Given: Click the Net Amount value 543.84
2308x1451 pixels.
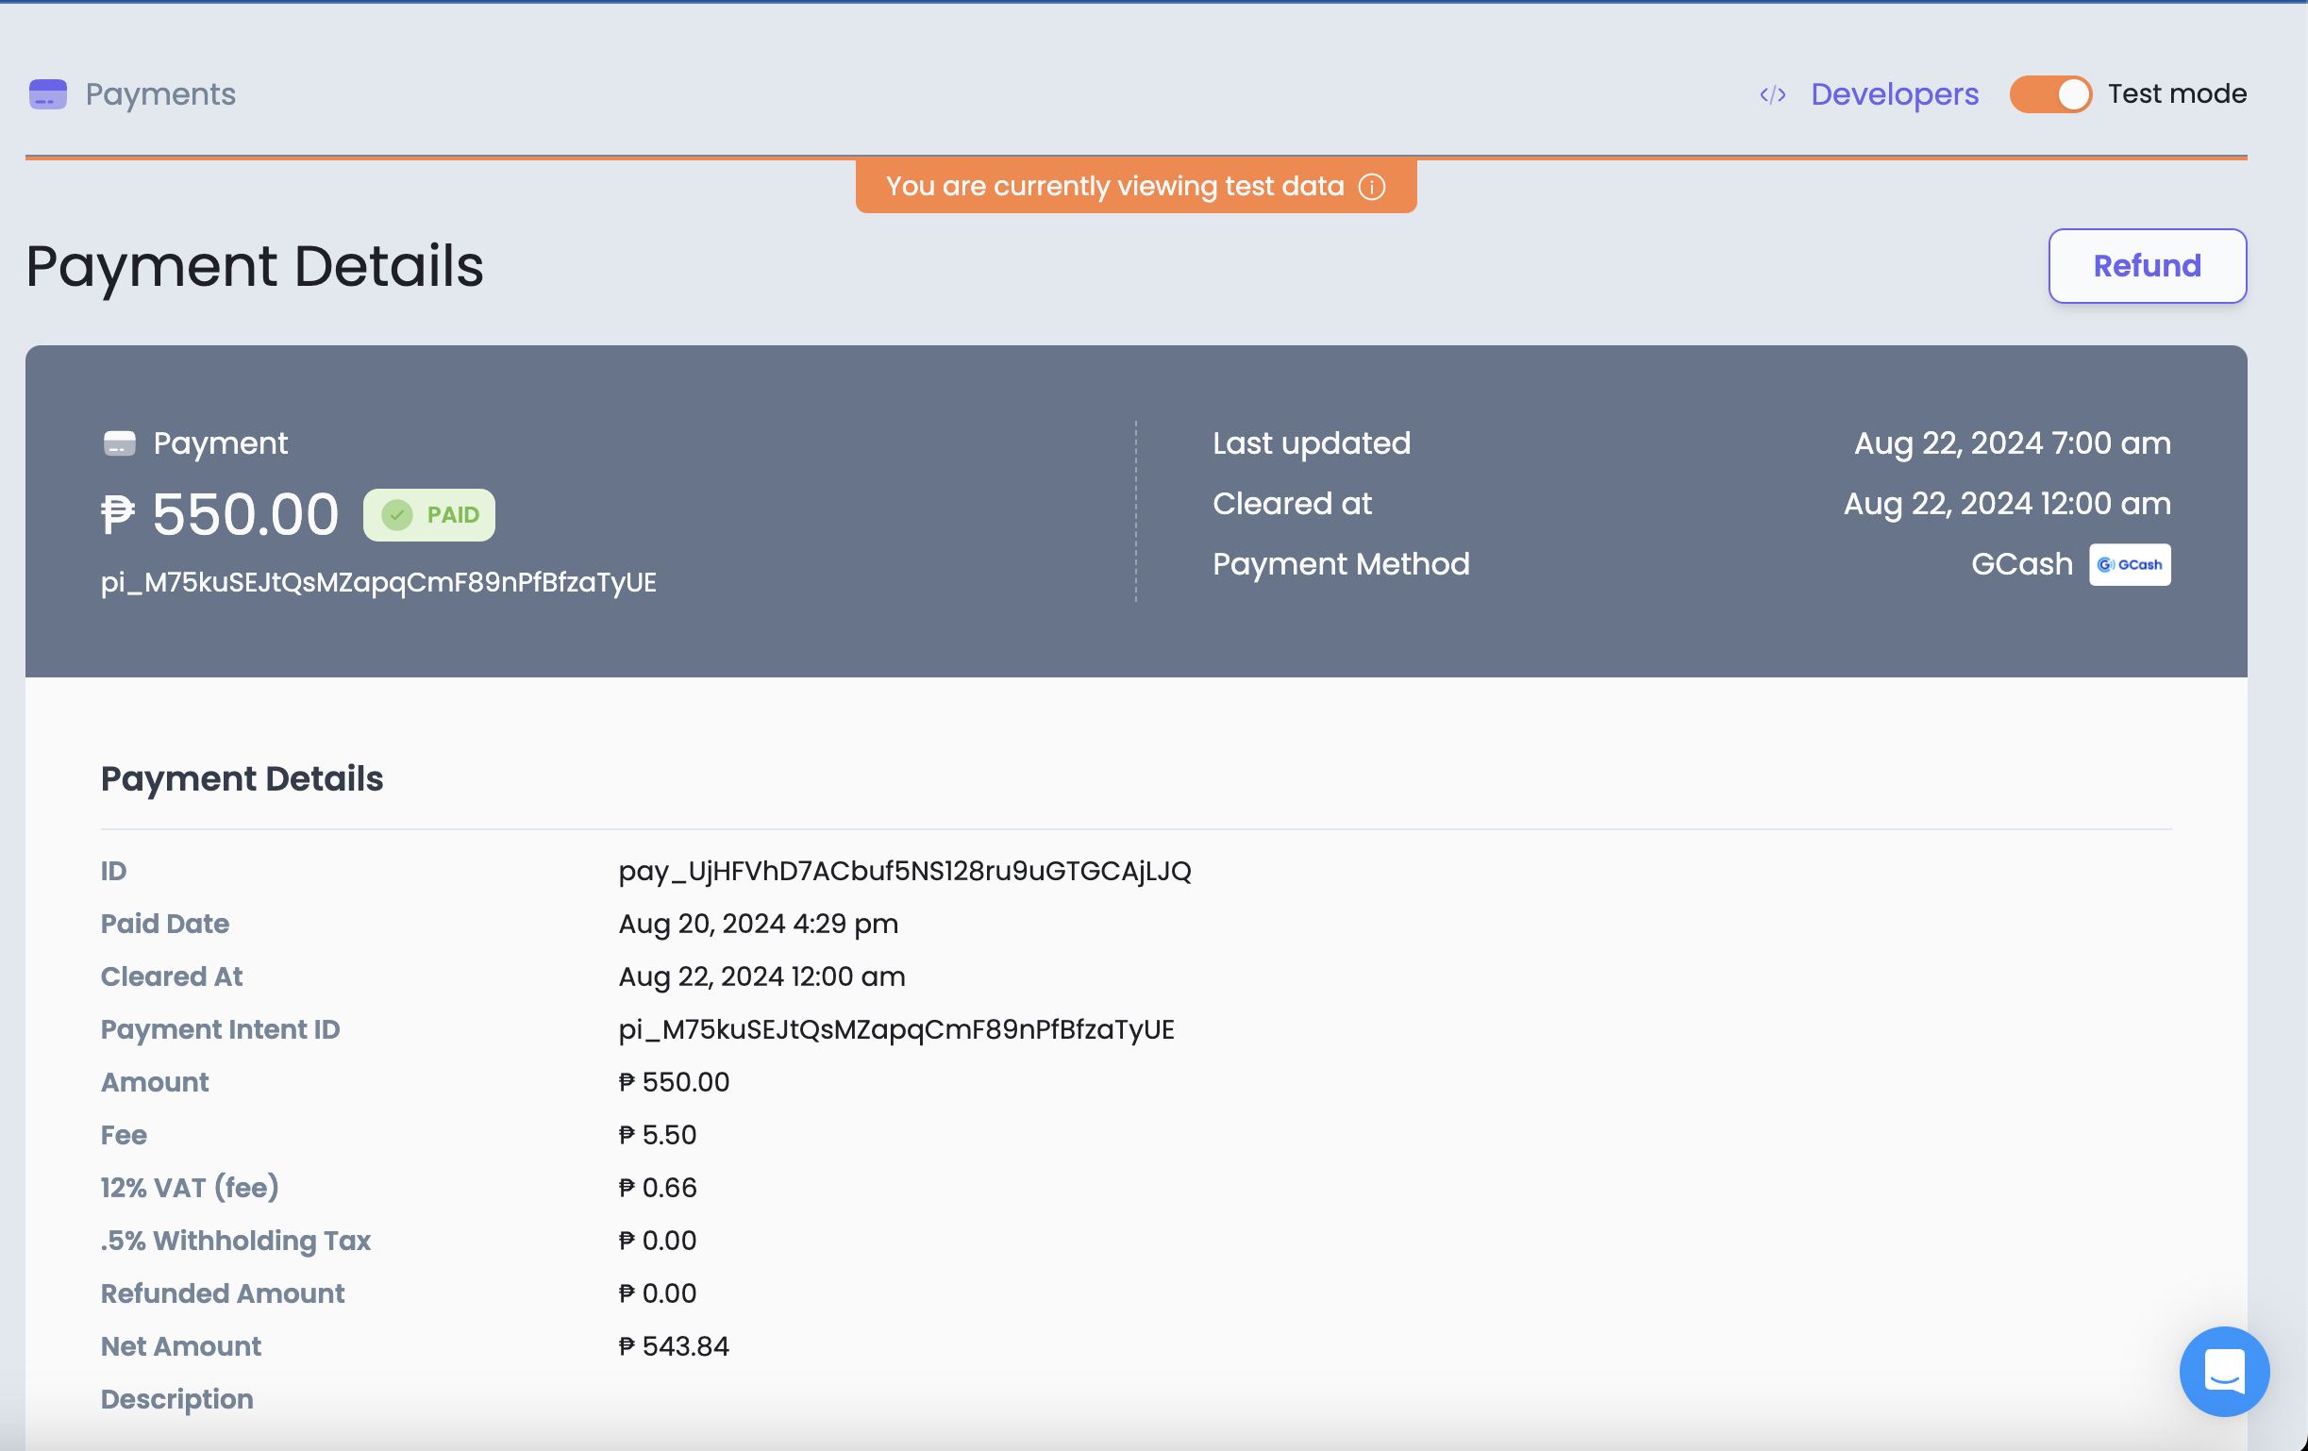Looking at the screenshot, I should (675, 1346).
